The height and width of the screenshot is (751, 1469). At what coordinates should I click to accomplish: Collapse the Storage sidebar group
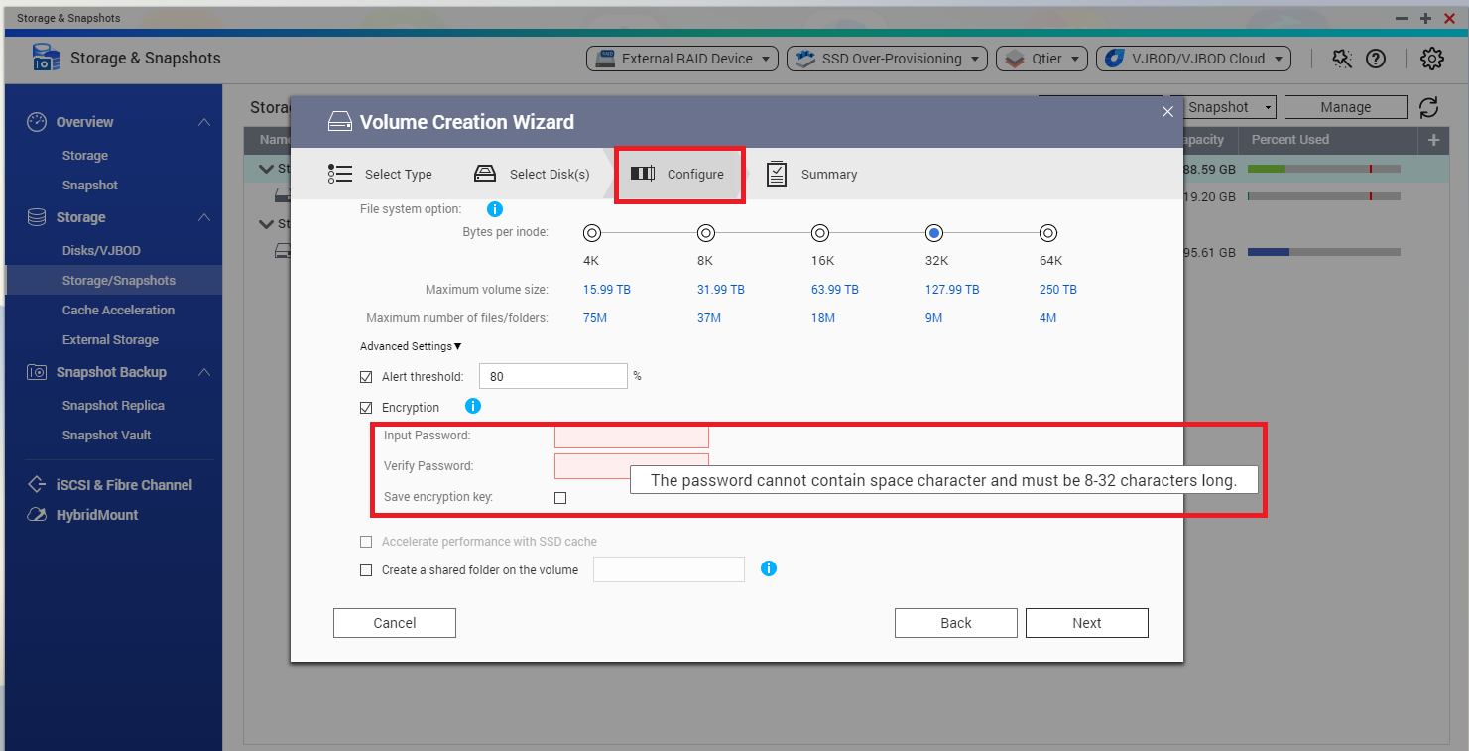tap(203, 217)
